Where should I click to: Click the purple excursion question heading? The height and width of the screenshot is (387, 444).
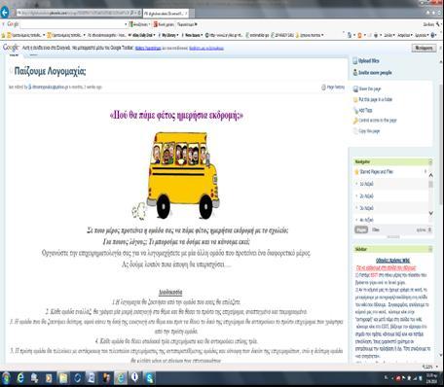(x=176, y=115)
